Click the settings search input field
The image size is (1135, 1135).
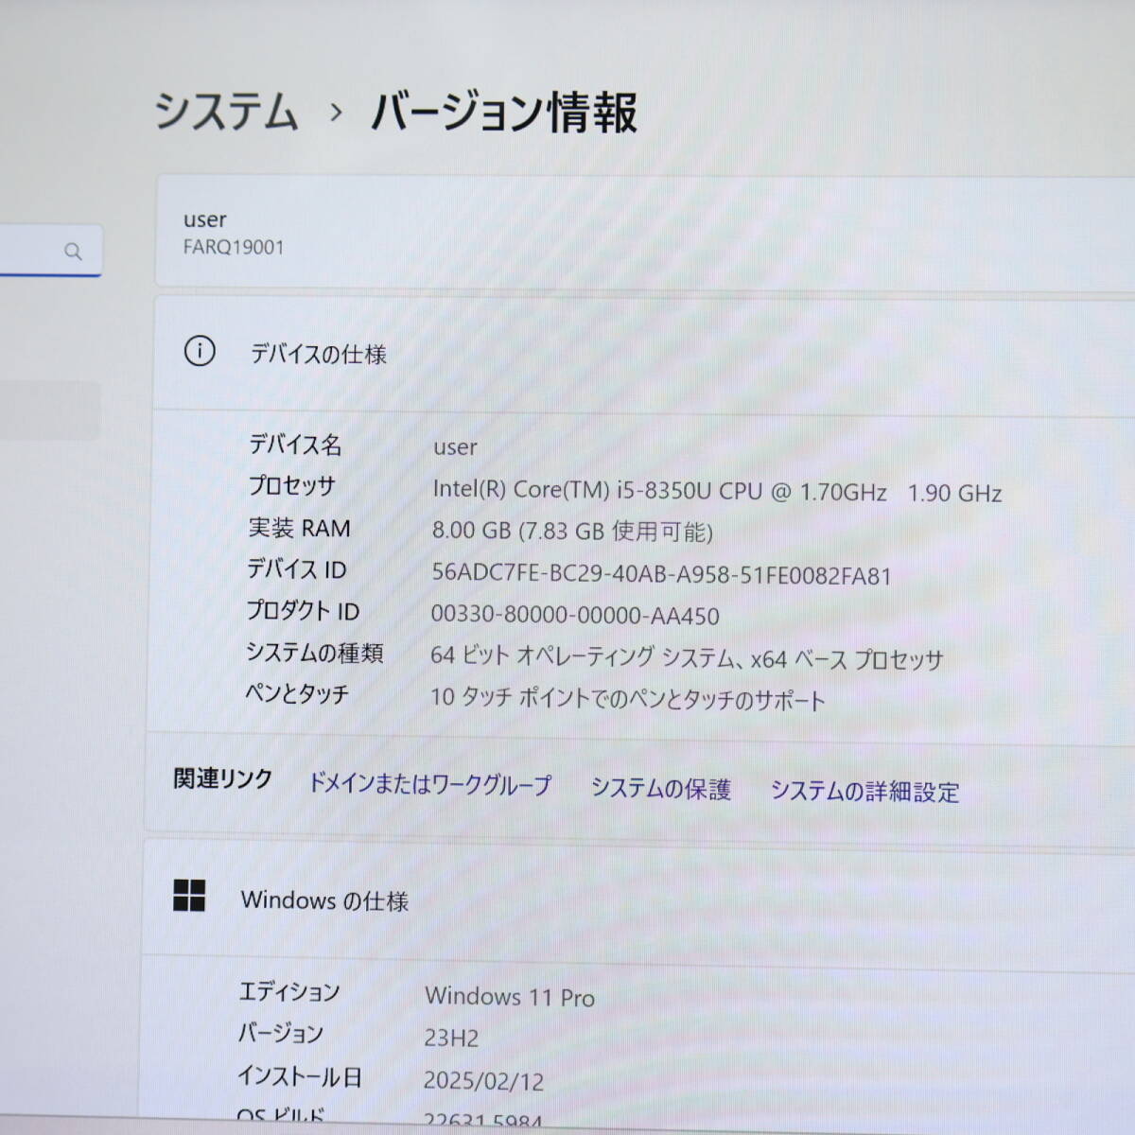pyautogui.click(x=50, y=251)
